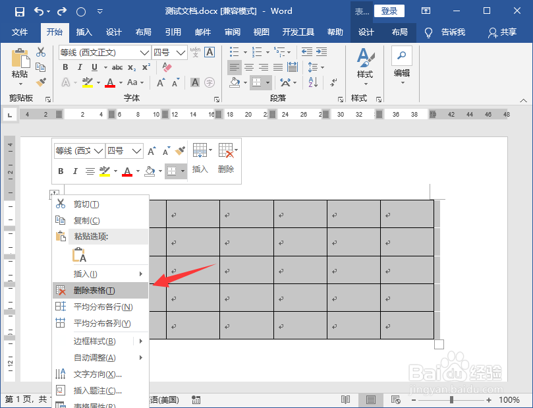Toggle underline in the ribbon

pyautogui.click(x=94, y=67)
